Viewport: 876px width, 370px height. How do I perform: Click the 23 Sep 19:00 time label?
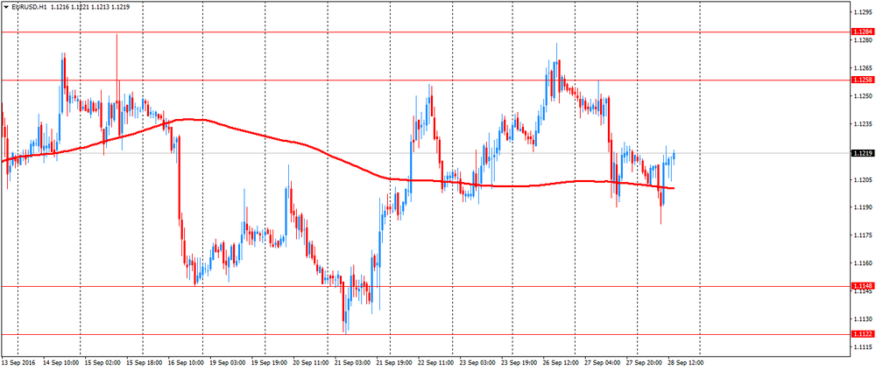click(519, 362)
